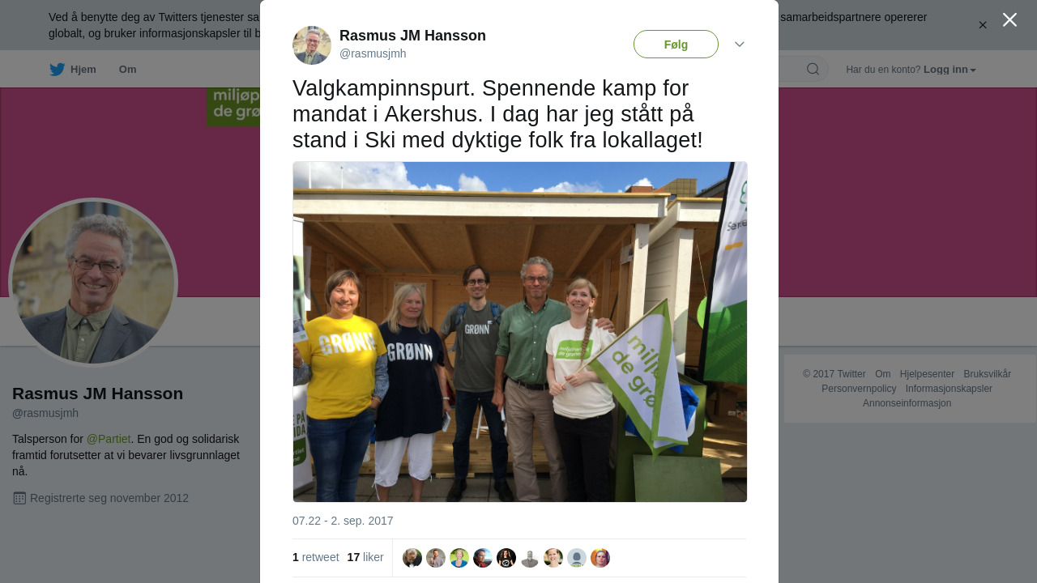Expand the tweet options chevron next to Følg

[x=740, y=45]
